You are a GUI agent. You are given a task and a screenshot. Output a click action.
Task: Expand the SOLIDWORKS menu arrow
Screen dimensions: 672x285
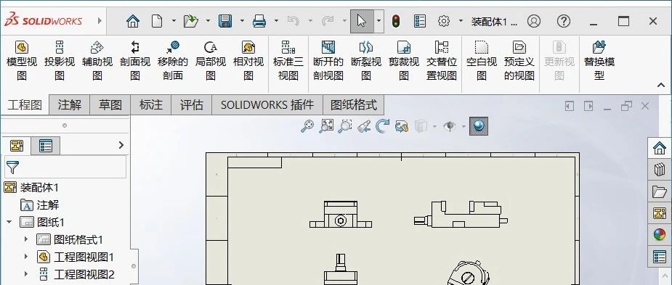[x=100, y=20]
